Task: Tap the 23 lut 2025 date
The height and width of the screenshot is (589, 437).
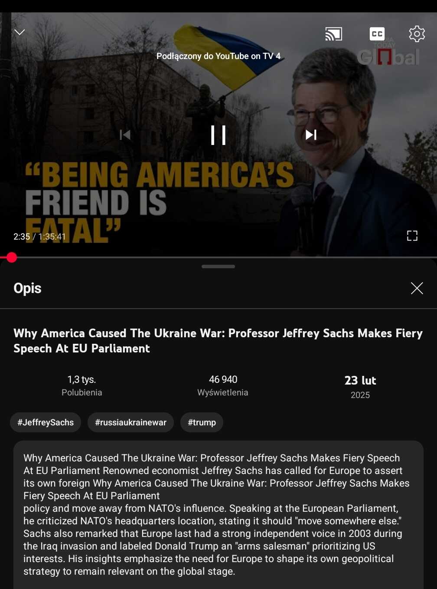Action: coord(360,387)
